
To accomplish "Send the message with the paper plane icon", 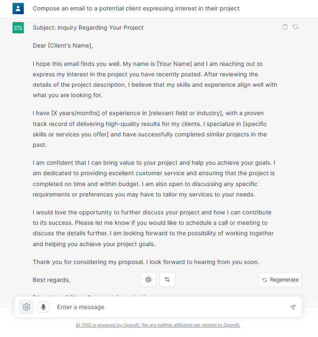I will 293,307.
